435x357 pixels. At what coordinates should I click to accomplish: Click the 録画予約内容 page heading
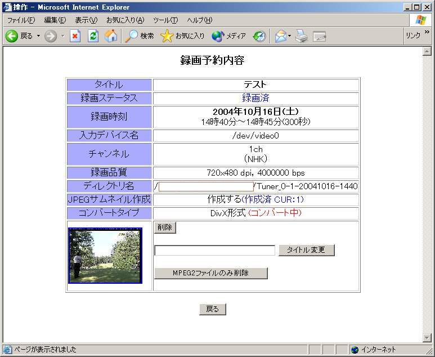213,60
